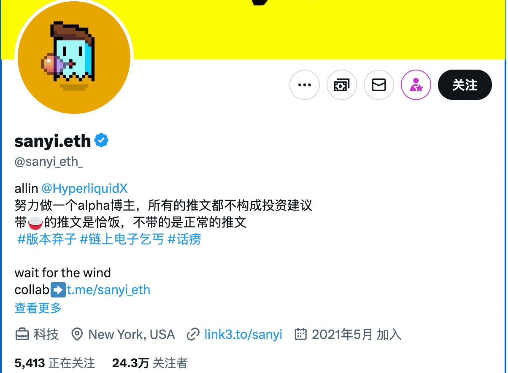Viewport: 508px width, 373px height.
Task: Open the three-dot more options menu
Action: [x=305, y=85]
